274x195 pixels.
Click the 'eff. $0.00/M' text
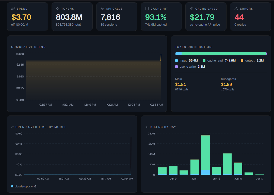pos(20,25)
